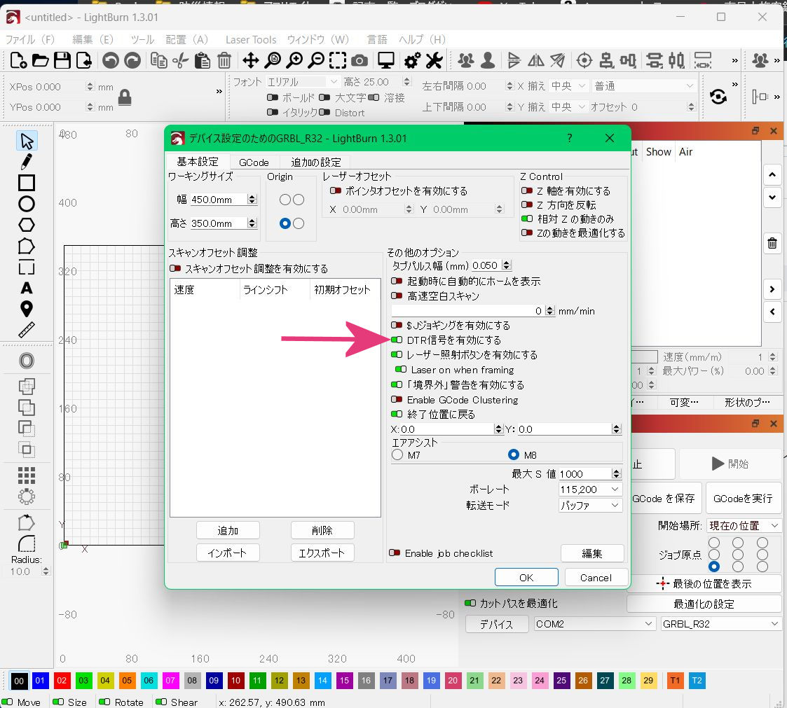Select the M7 air assist radio button
The width and height of the screenshot is (787, 708).
(x=397, y=454)
